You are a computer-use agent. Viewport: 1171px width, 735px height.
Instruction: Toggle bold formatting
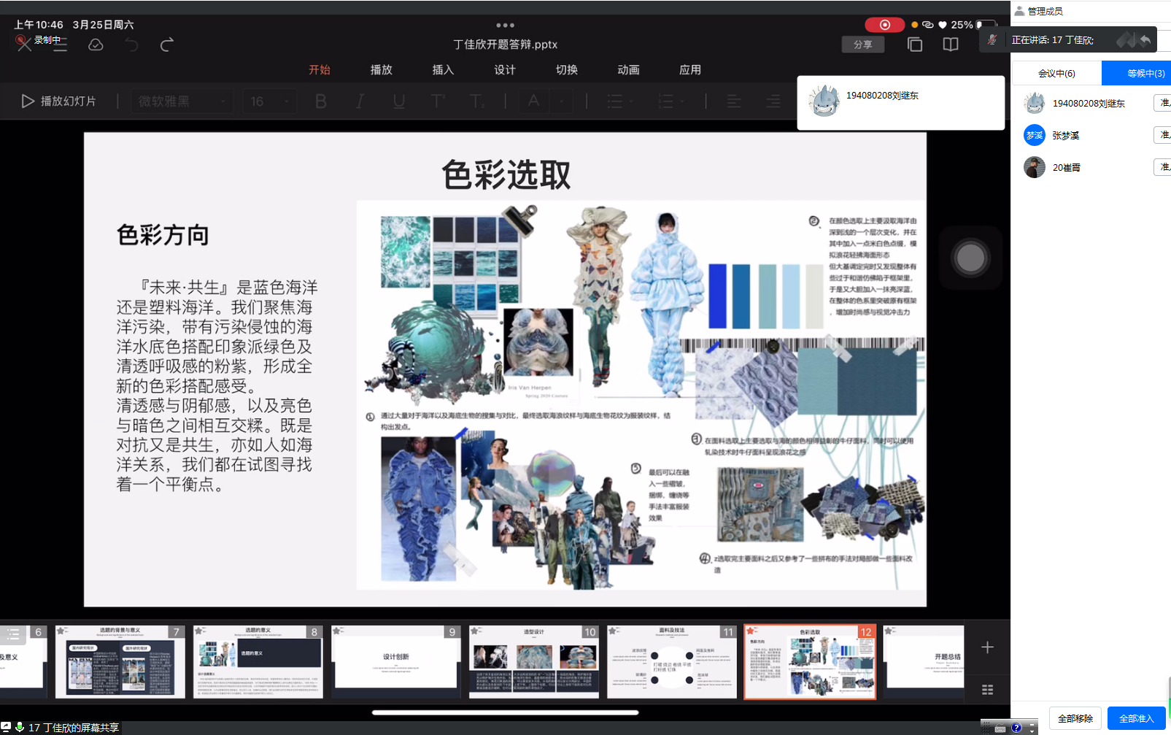320,101
